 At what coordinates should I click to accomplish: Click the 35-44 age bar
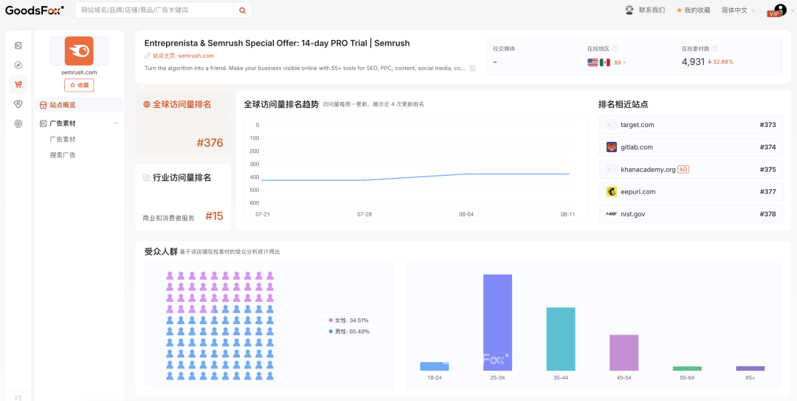coord(561,339)
